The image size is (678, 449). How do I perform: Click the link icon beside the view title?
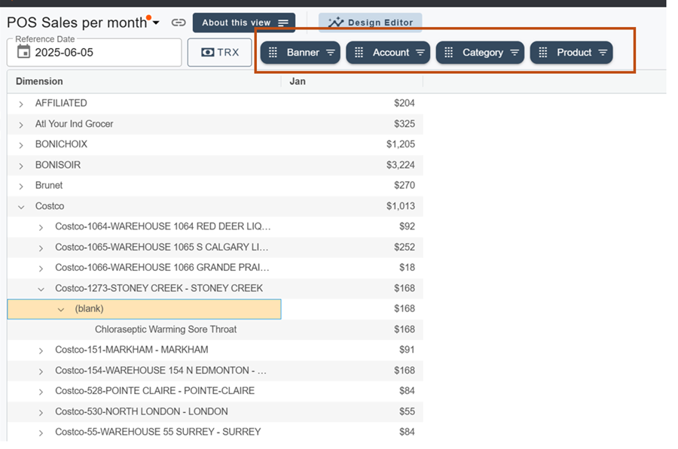(x=178, y=23)
